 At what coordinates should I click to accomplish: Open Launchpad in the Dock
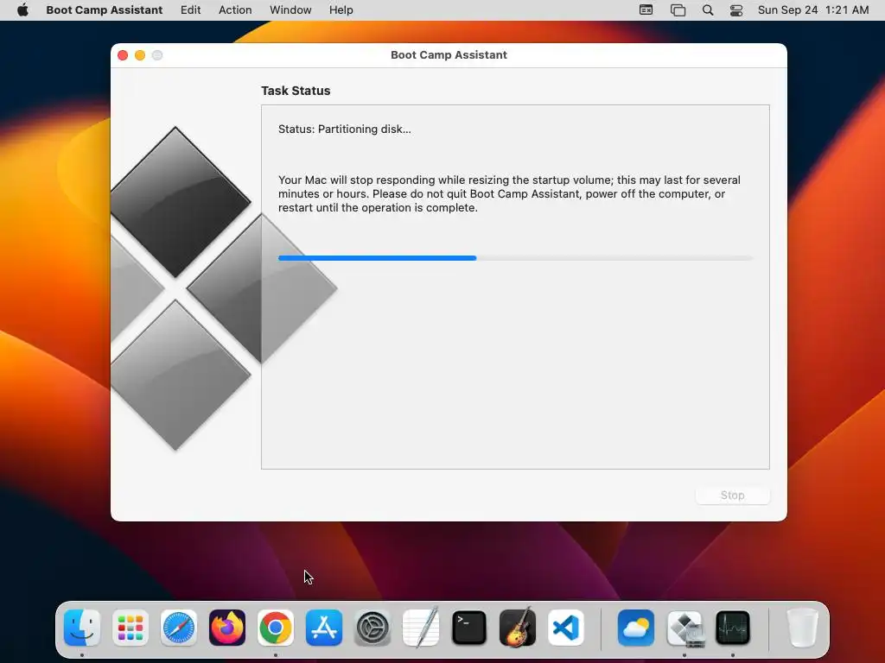pos(131,628)
